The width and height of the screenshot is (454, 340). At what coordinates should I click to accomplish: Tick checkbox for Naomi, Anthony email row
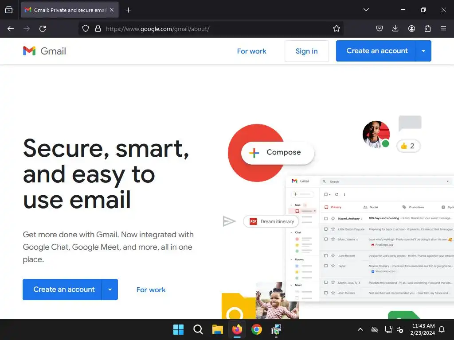coord(326,219)
